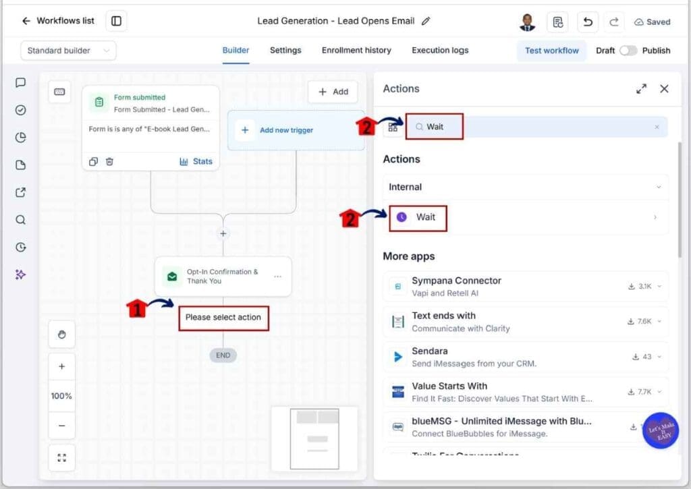
Task: Open Settings tab
Action: click(285, 50)
